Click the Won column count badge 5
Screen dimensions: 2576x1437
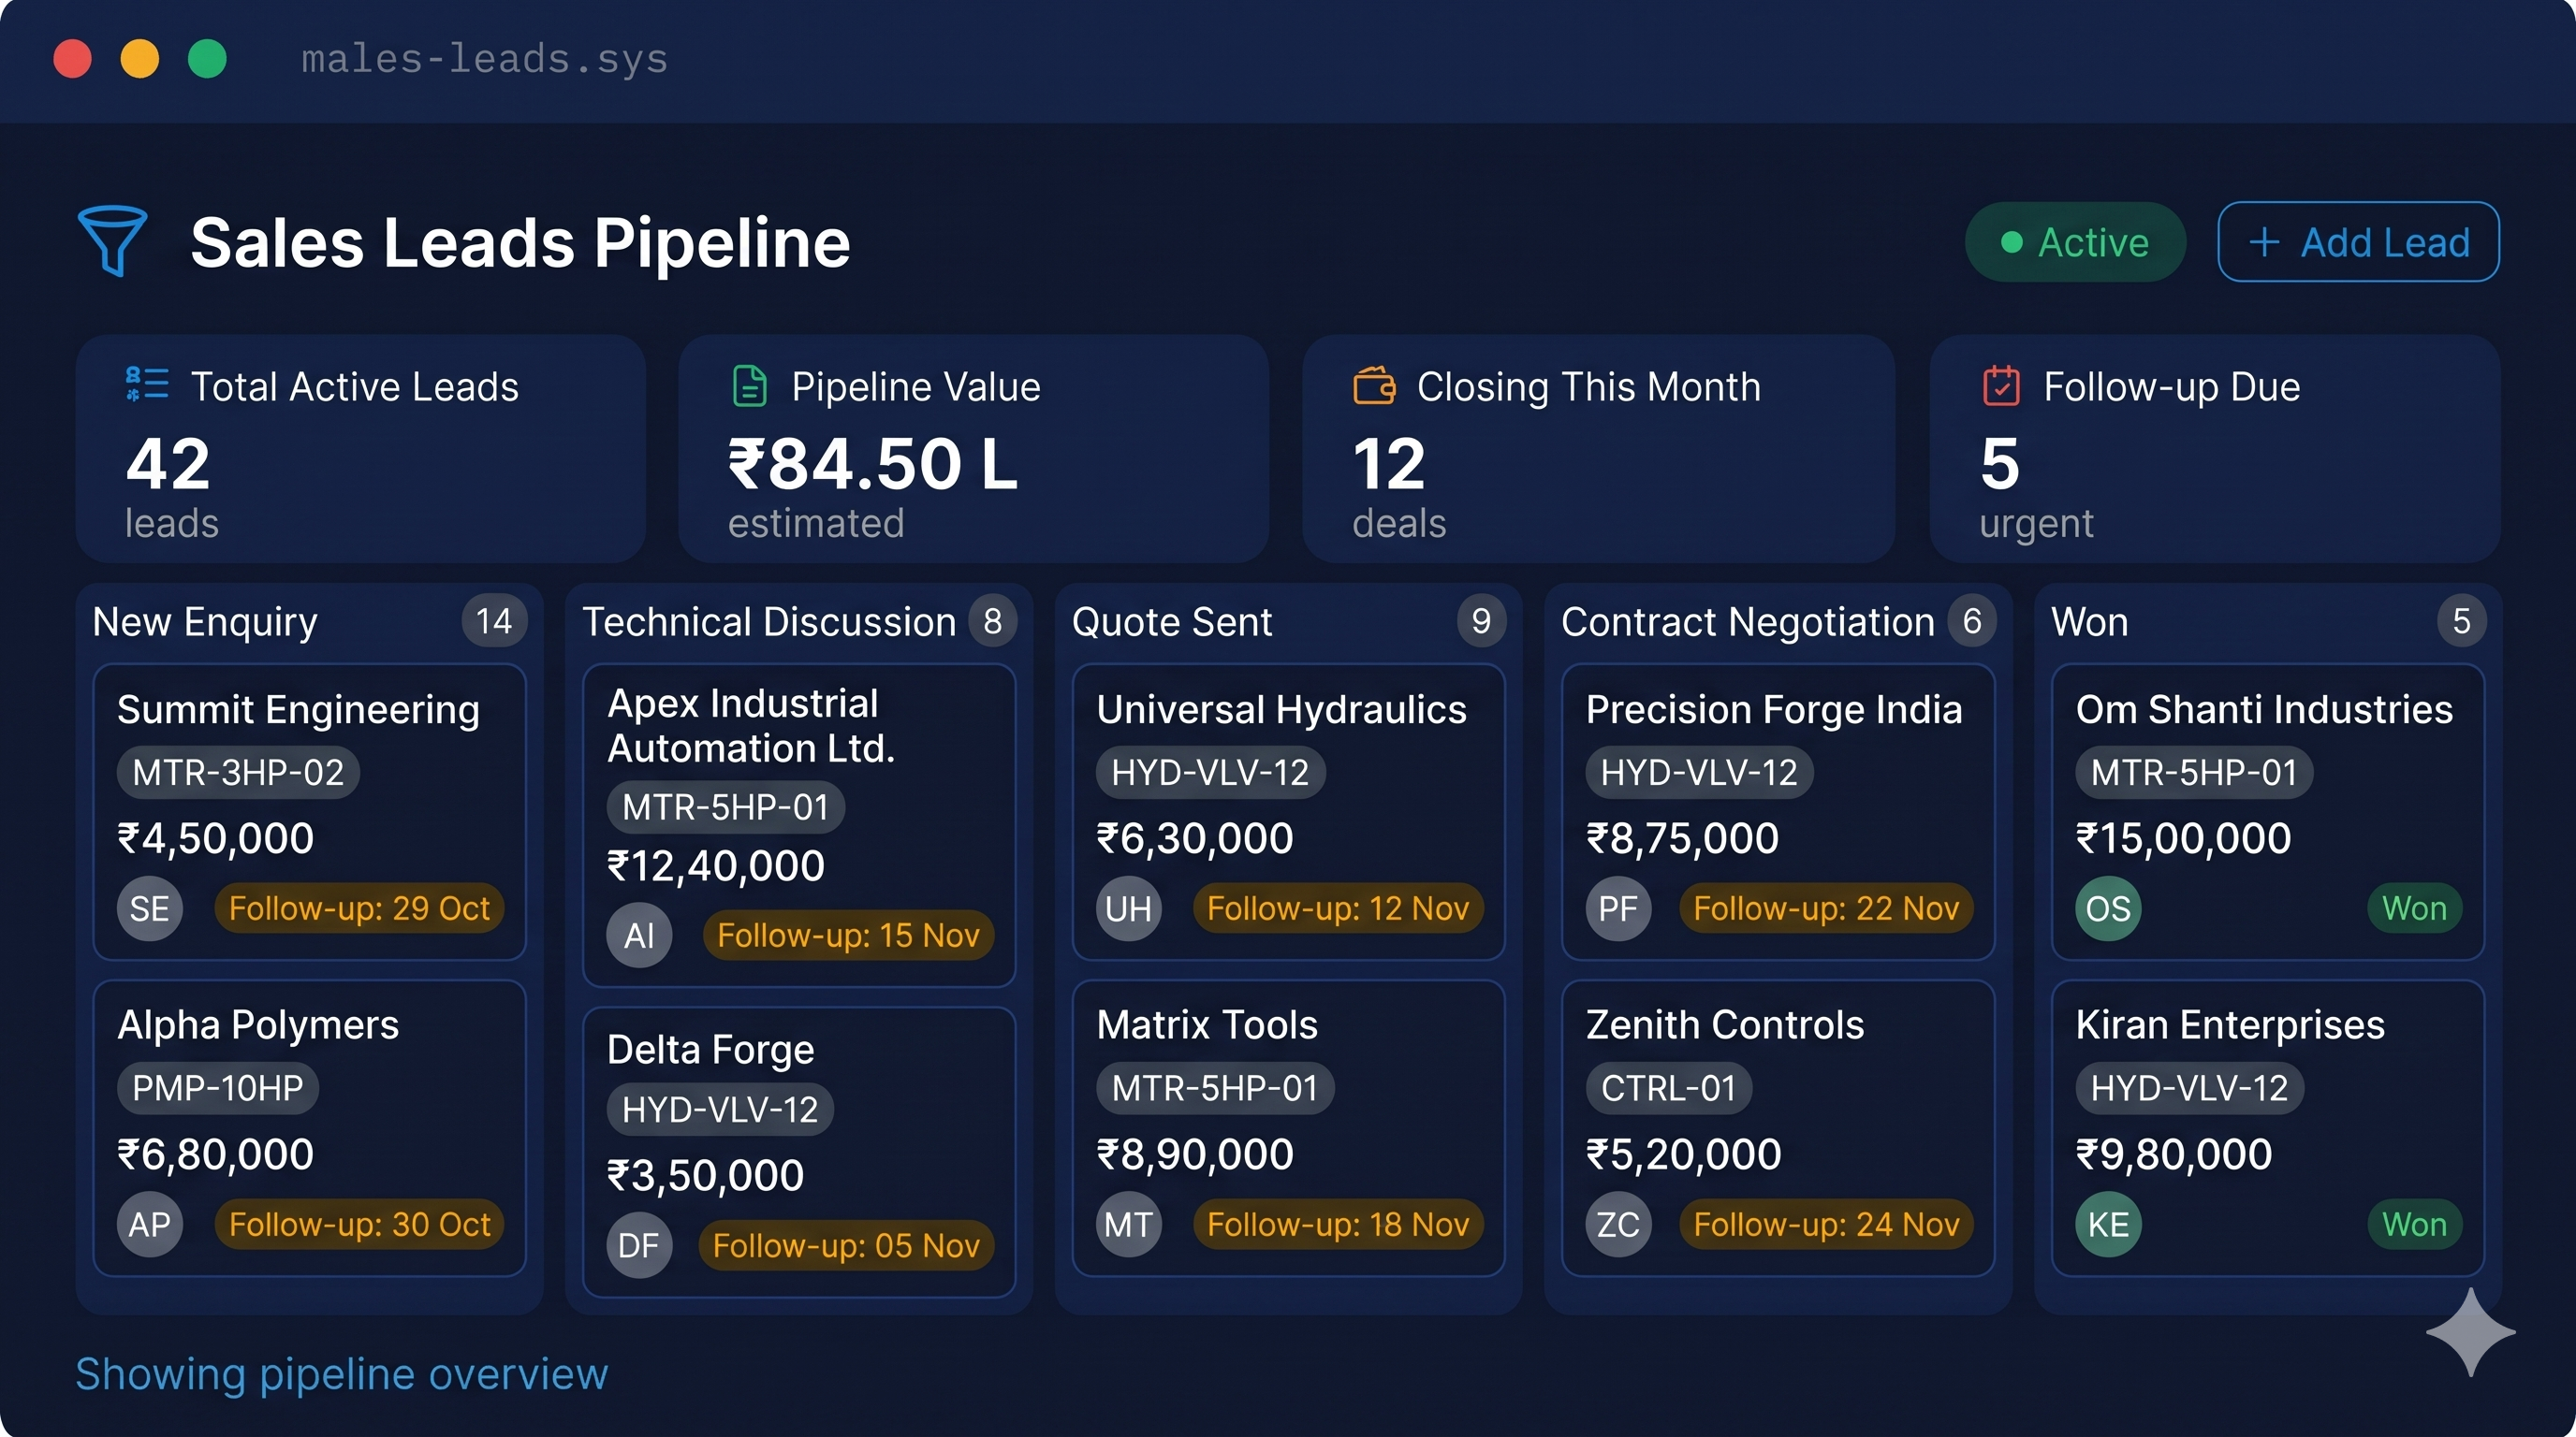click(2461, 621)
